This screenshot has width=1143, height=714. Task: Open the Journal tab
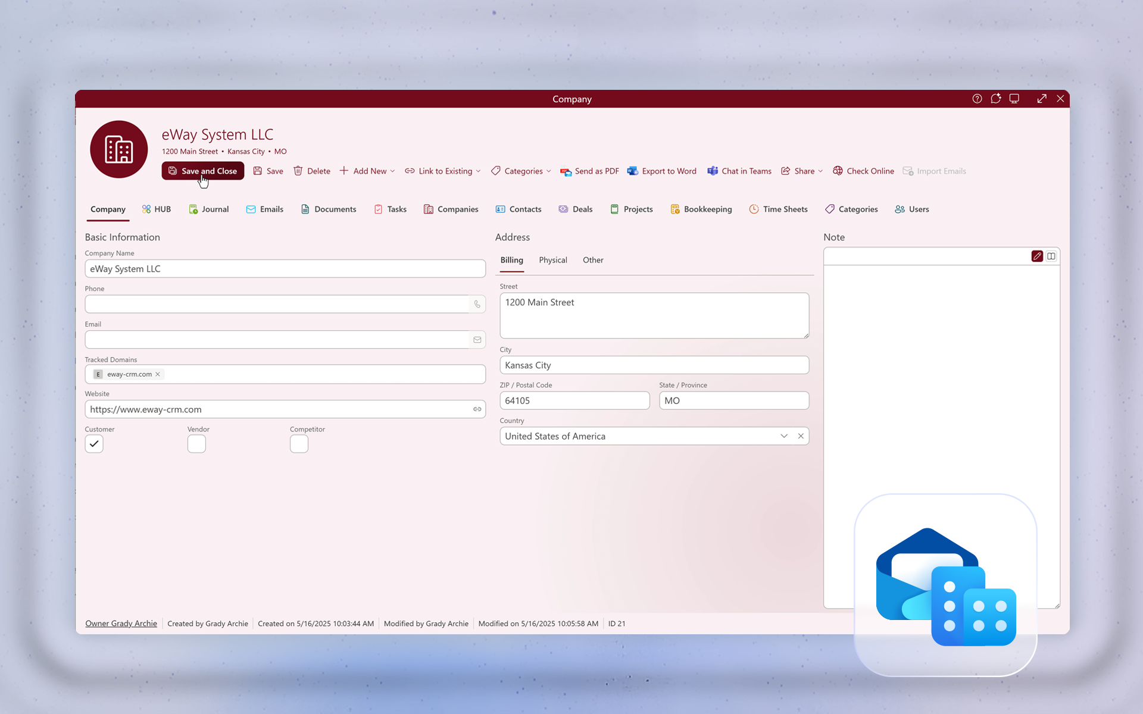[x=209, y=209]
